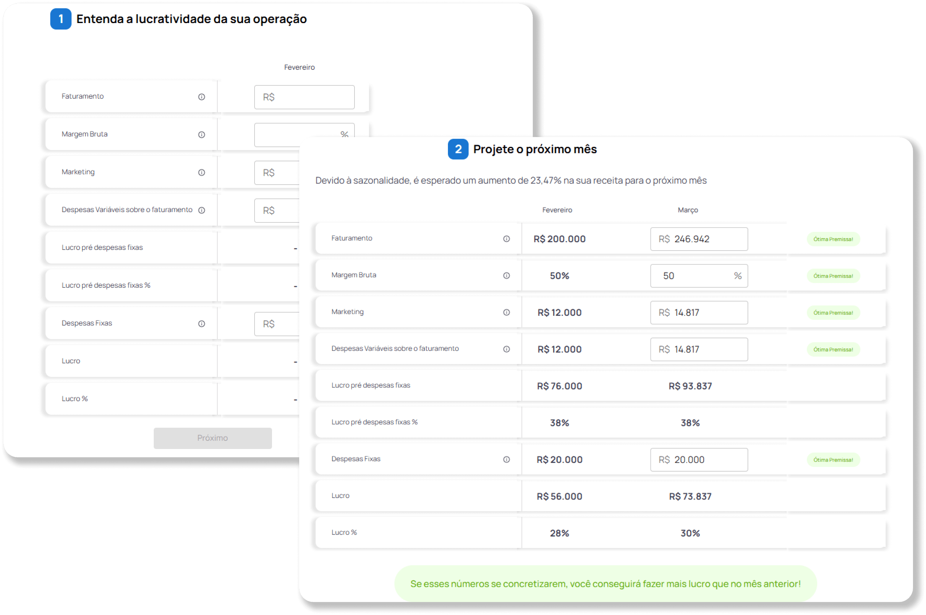
Task: Open Faturamento info icon in projection panel
Action: [506, 239]
